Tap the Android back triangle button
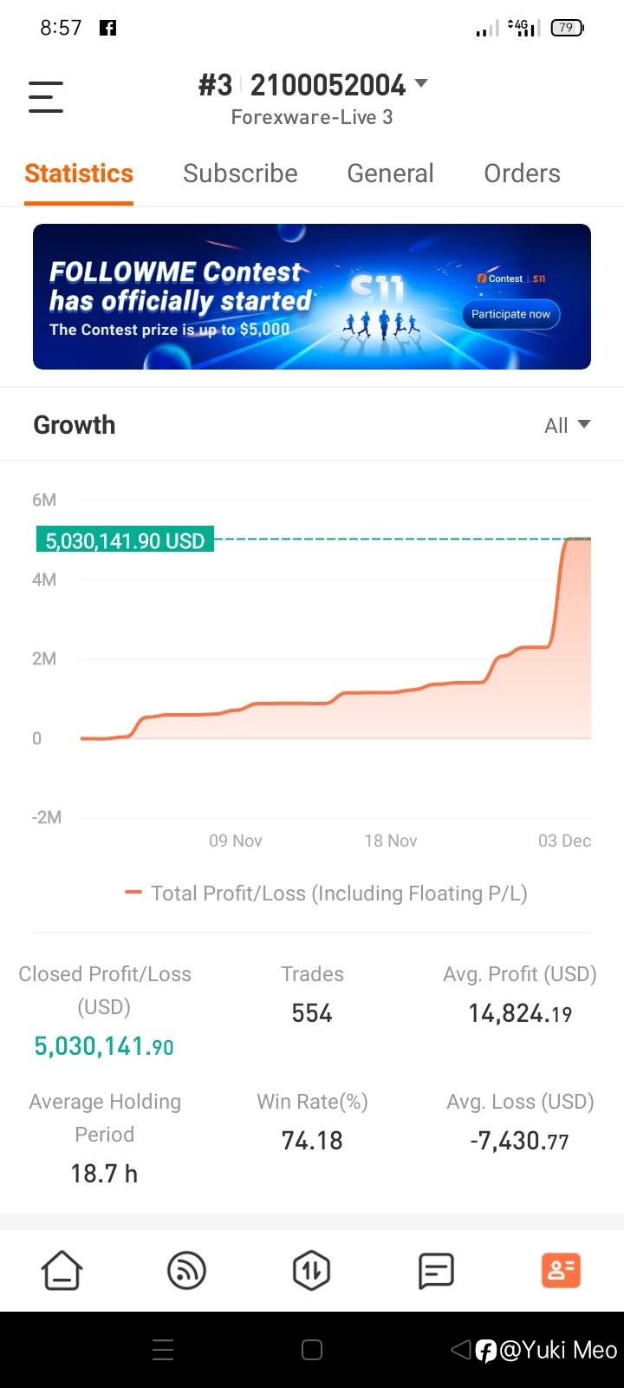 point(460,1349)
